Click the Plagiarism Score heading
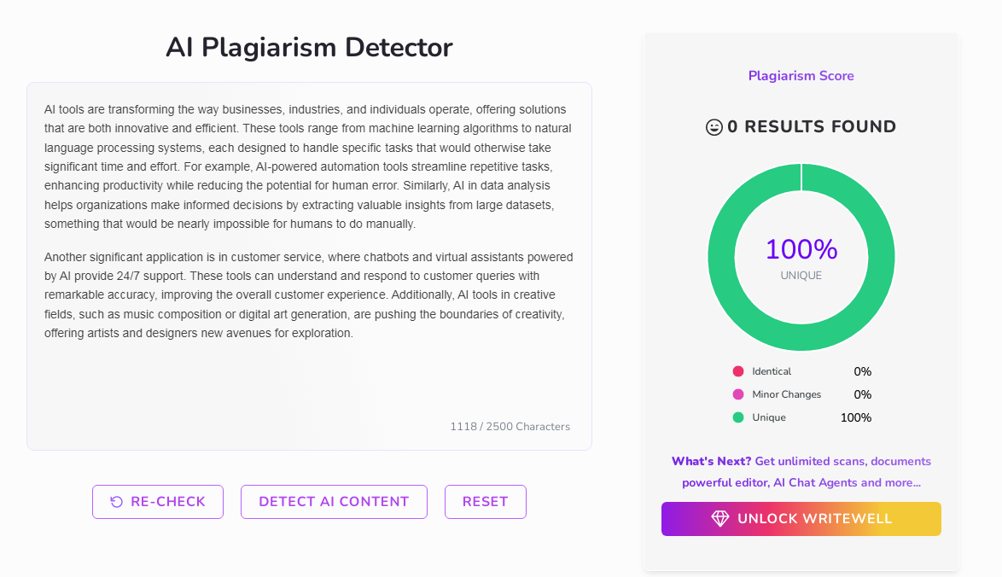Viewport: 1002px width, 577px height. [x=801, y=76]
